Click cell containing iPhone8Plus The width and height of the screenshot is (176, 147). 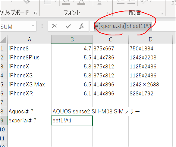30,58
